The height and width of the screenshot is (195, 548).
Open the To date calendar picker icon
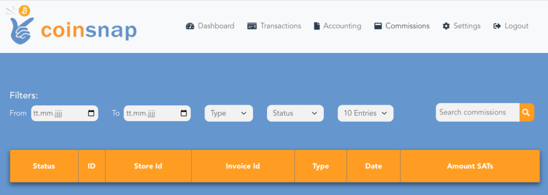pos(184,113)
